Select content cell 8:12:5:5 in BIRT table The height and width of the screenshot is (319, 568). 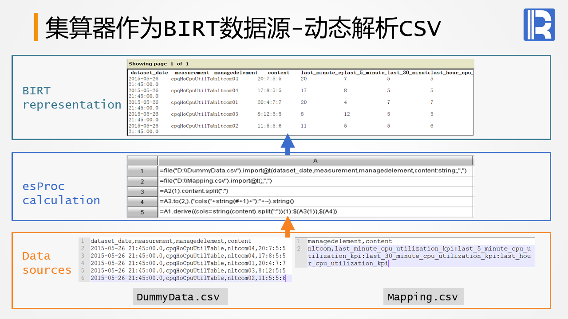(269, 114)
